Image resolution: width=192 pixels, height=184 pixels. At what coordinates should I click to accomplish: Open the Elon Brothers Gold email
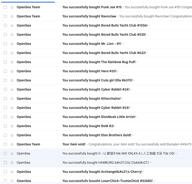click(x=96, y=135)
